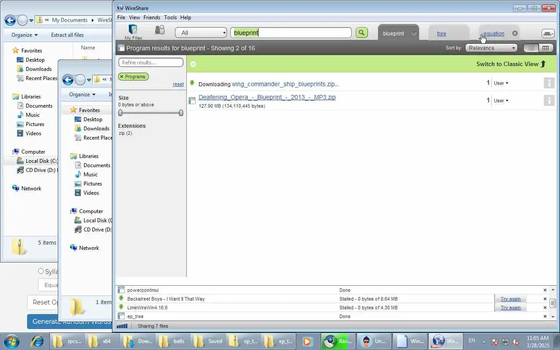
Task: Click the right handle of Size slider
Action: click(181, 113)
